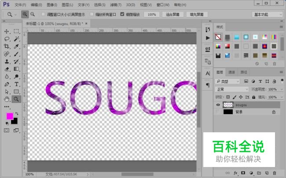286x178 pixels.
Task: Open 基本功能 workspace dropdown
Action: (267, 15)
